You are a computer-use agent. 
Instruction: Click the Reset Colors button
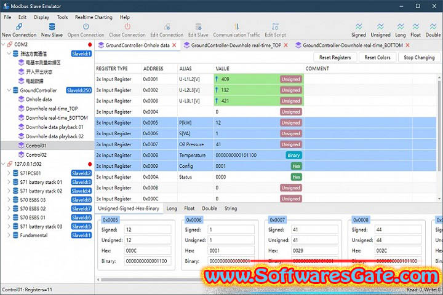click(377, 57)
